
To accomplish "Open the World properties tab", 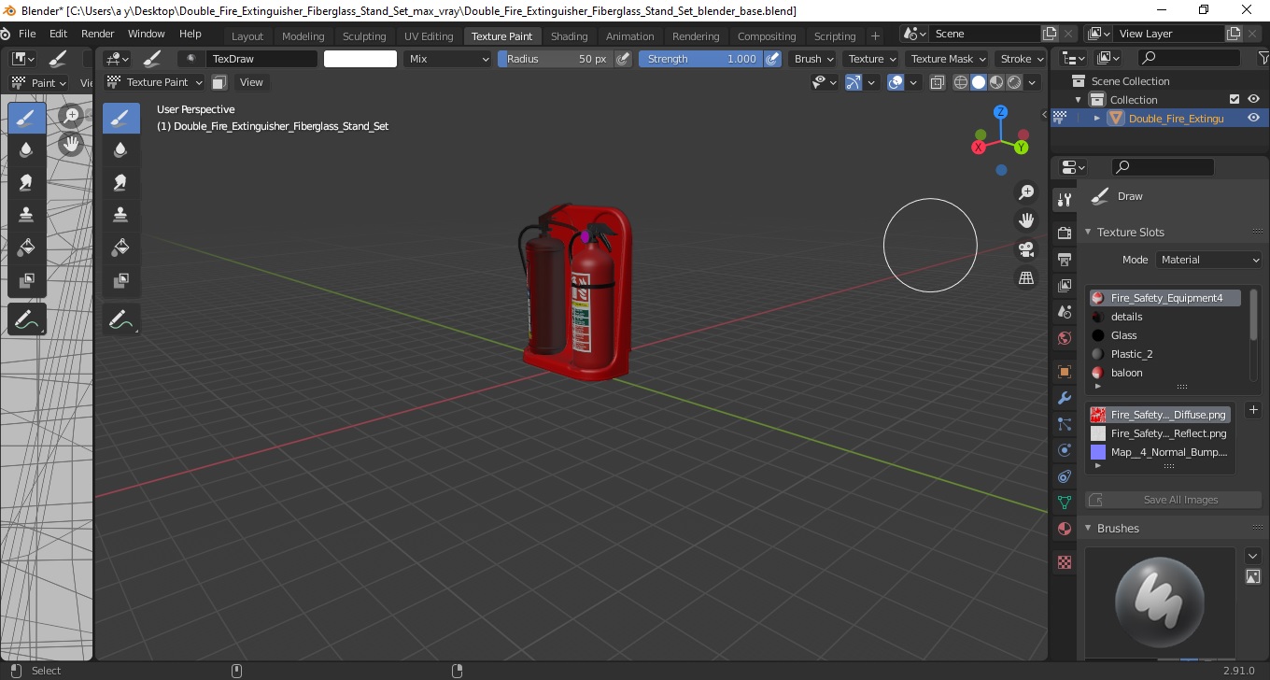I will [x=1064, y=338].
